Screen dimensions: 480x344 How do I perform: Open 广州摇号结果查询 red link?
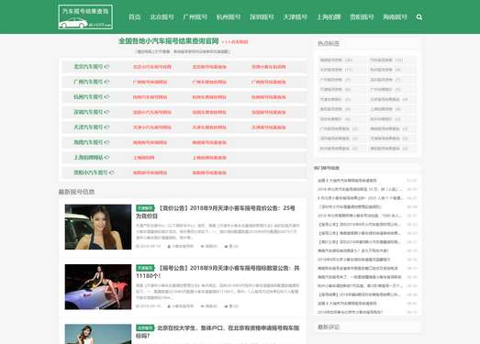pos(269,82)
